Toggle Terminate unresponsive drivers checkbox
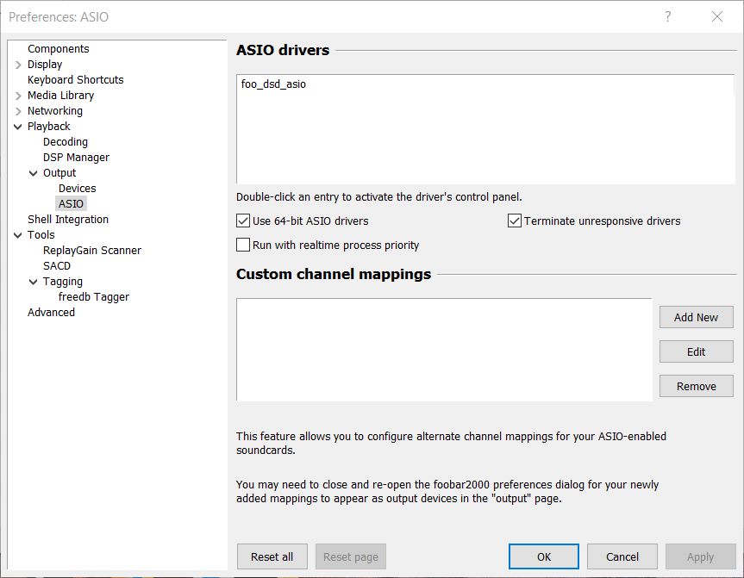The width and height of the screenshot is (744, 578). click(x=515, y=221)
